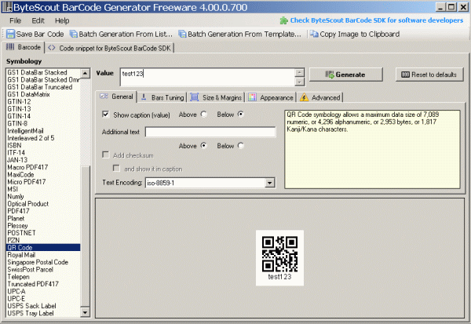Select additional text Above radio button
The image size is (471, 324).
tap(204, 146)
